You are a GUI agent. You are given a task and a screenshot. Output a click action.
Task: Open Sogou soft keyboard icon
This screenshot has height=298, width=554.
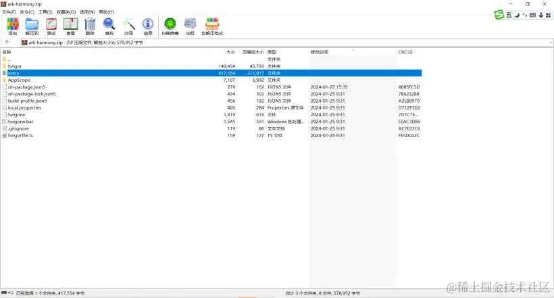pos(533,15)
